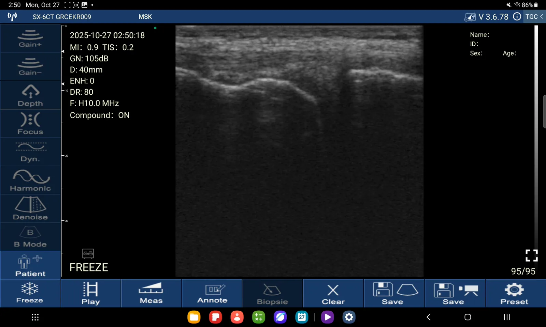Save the ultrasound image
The width and height of the screenshot is (546, 327).
point(394,293)
